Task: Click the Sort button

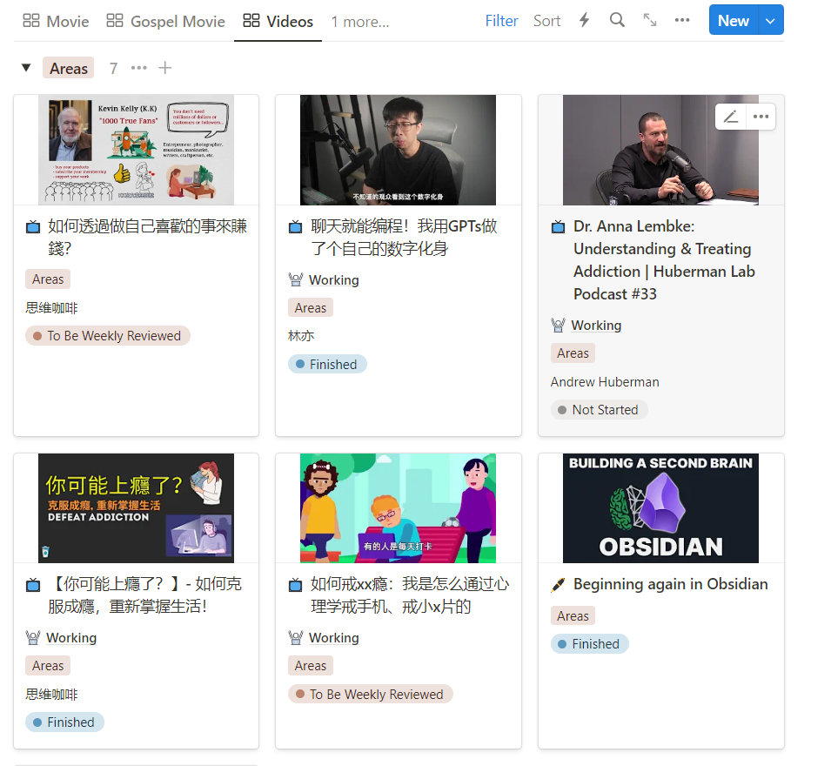Action: click(546, 20)
